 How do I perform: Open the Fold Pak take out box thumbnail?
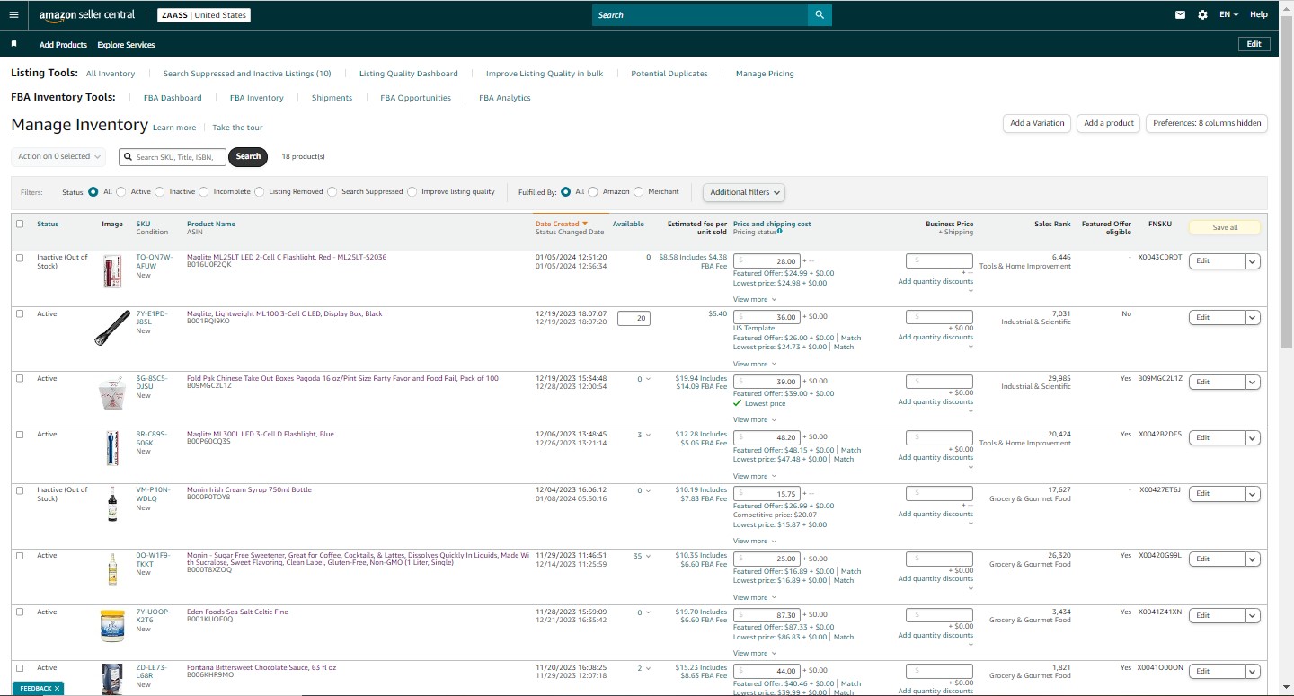pos(111,392)
